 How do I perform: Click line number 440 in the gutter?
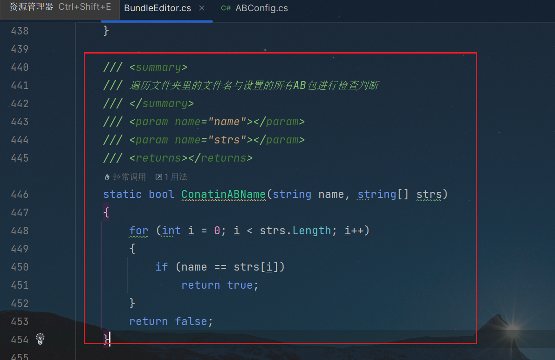click(20, 67)
